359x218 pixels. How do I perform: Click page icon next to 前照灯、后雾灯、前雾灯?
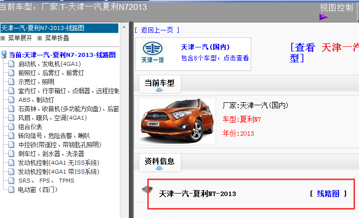coord(11,73)
